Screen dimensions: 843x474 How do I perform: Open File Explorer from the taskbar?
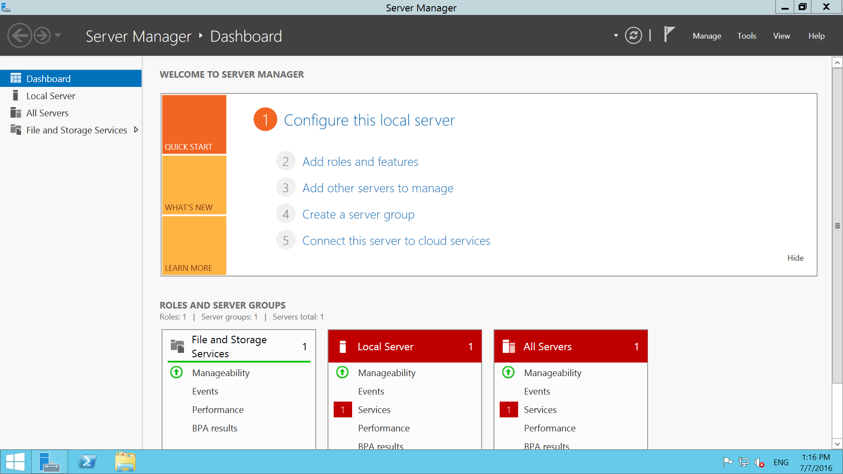[x=125, y=462]
